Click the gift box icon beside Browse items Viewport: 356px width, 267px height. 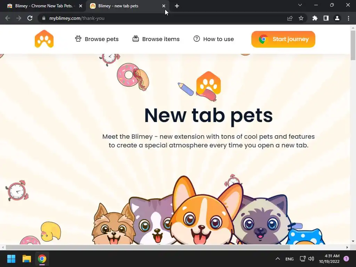136,39
